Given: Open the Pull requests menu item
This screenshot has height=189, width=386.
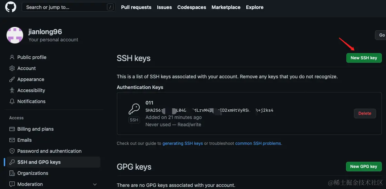Looking at the screenshot, I should tap(136, 7).
